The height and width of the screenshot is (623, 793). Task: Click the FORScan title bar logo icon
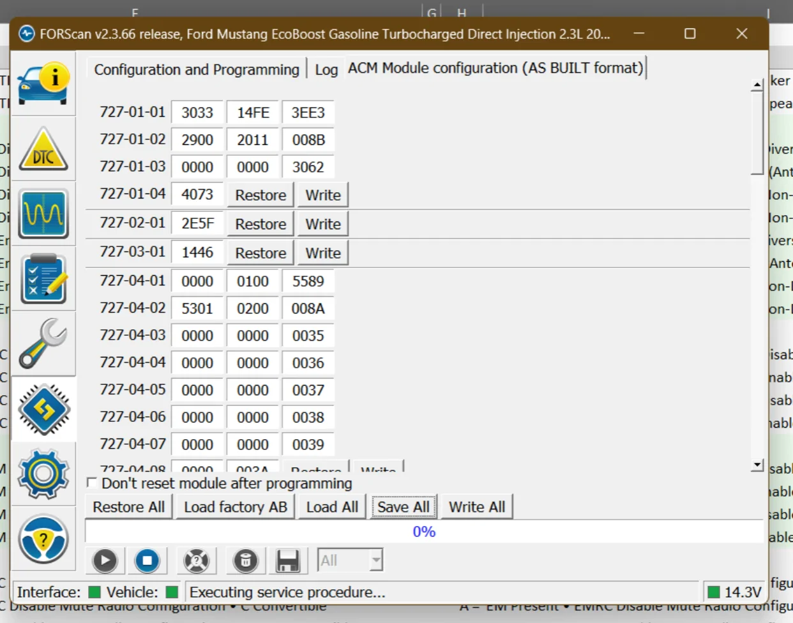coord(26,34)
